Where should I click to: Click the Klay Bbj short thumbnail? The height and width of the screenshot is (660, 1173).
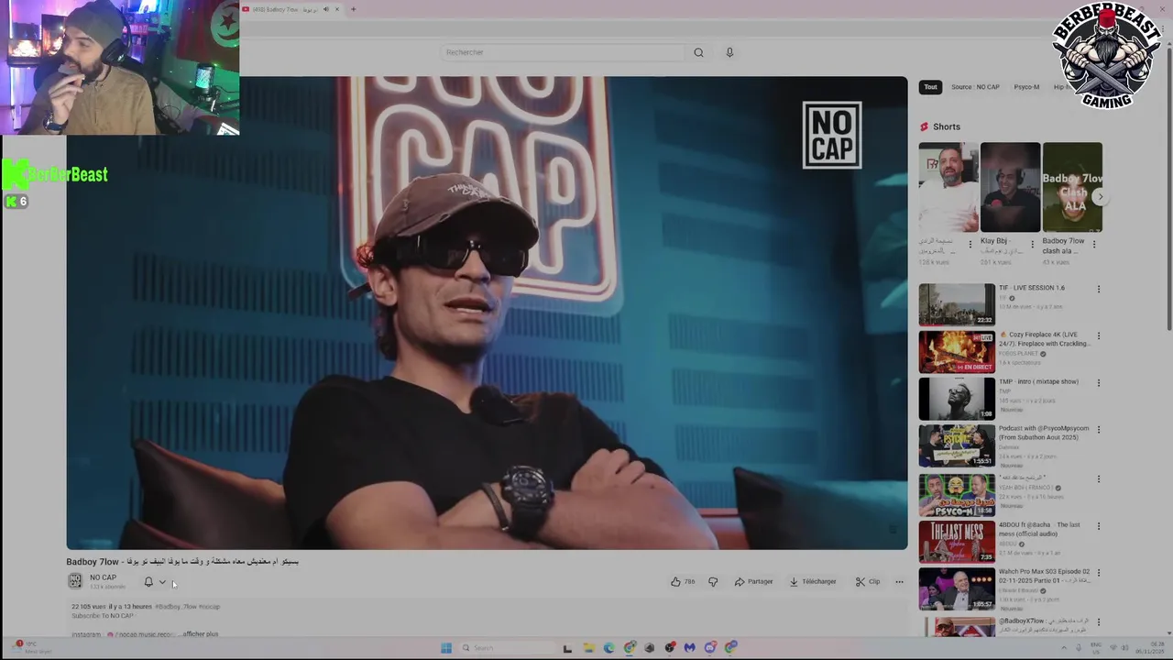point(1010,187)
